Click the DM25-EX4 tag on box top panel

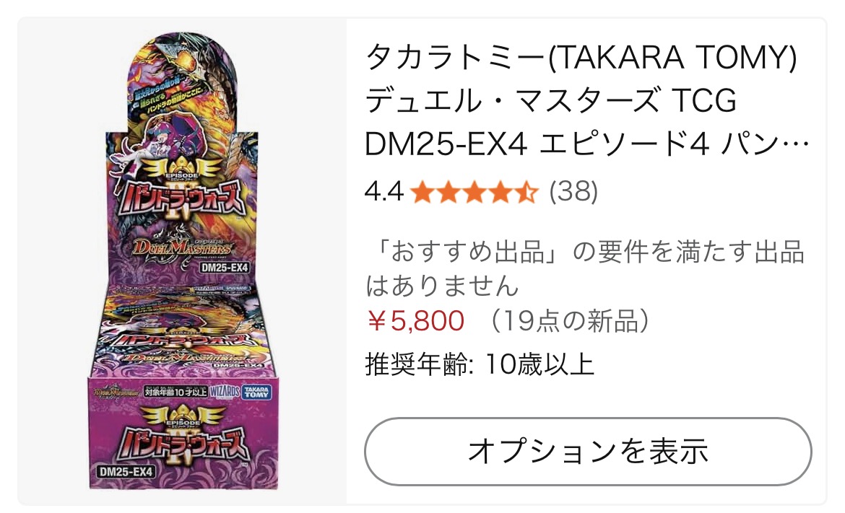point(224,267)
